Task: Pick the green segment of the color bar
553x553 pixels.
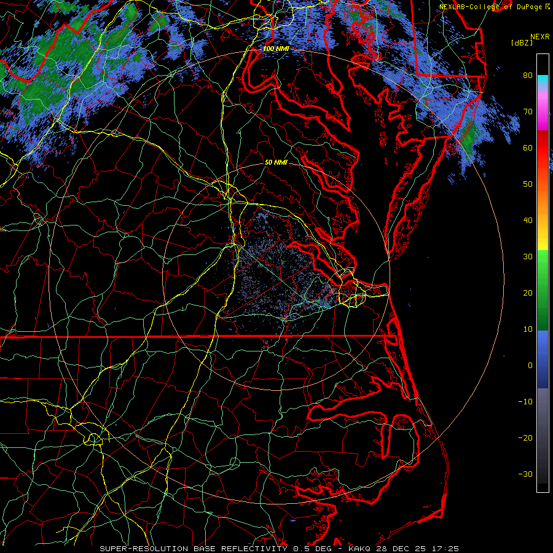Action: click(543, 290)
